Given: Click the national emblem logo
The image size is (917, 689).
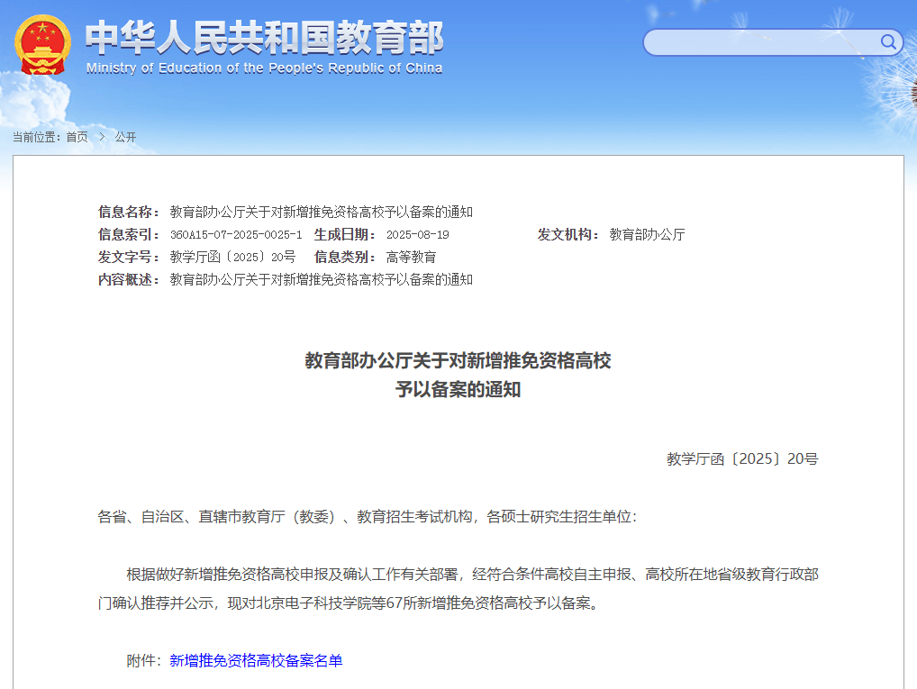Looking at the screenshot, I should [42, 44].
